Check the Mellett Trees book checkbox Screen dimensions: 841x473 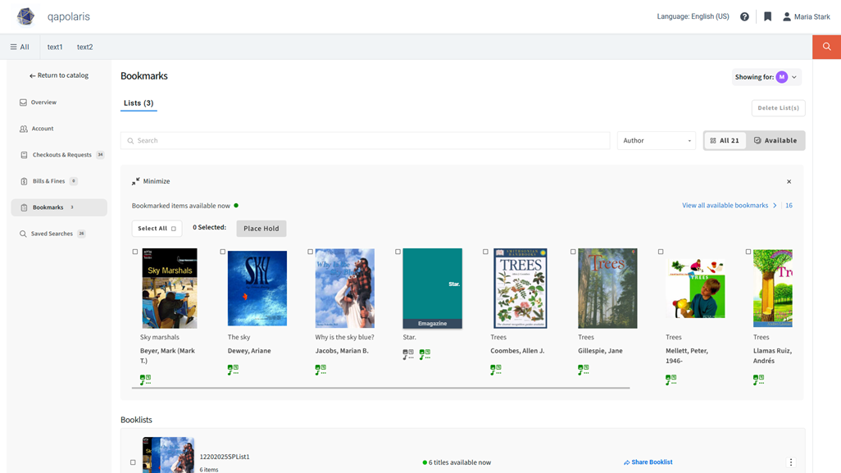pos(661,252)
